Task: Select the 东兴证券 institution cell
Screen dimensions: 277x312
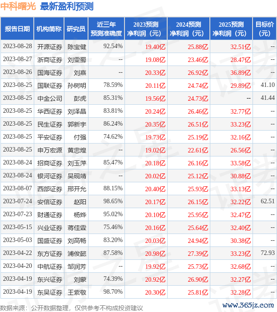Action: coord(50,280)
